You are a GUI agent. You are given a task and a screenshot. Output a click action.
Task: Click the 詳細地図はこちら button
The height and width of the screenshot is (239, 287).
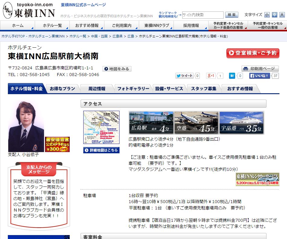(x=101, y=150)
